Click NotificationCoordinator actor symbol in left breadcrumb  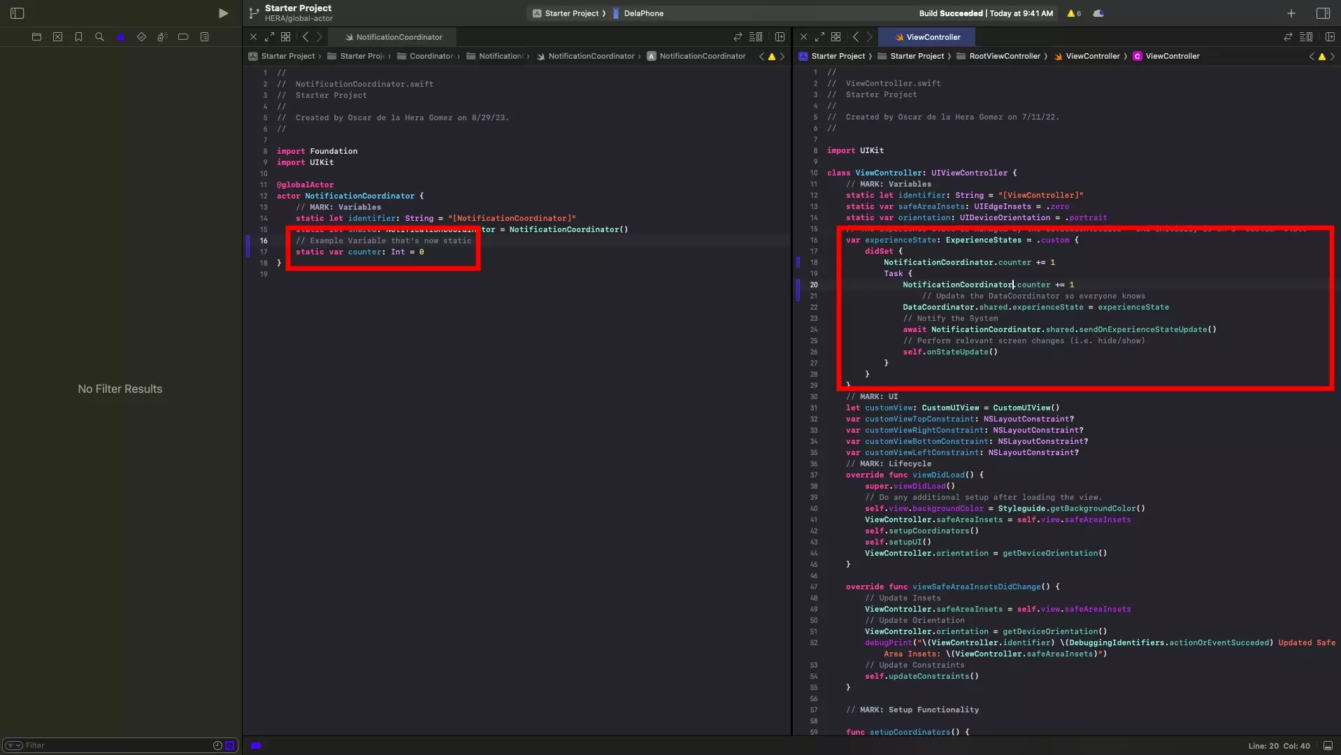696,56
